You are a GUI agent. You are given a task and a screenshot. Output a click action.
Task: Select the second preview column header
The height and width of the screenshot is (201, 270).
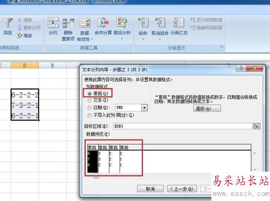104,147
